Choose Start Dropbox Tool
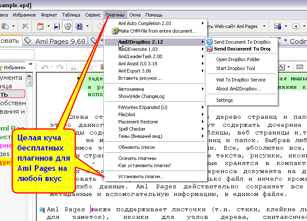The height and width of the screenshot is (221, 307). [x=242, y=68]
